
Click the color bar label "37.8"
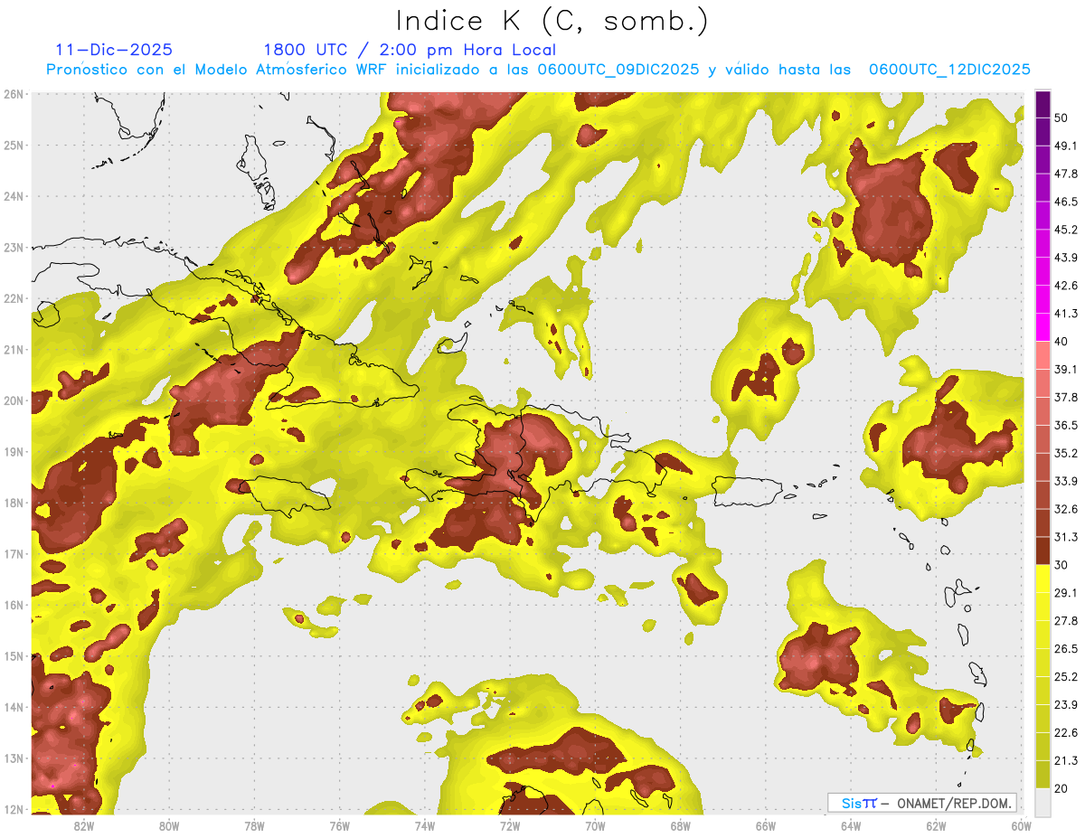click(x=1066, y=397)
